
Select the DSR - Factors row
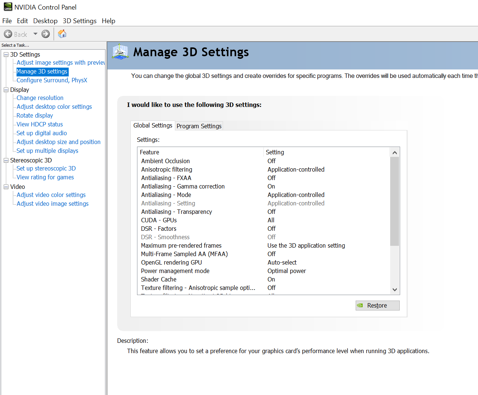pyautogui.click(x=263, y=229)
